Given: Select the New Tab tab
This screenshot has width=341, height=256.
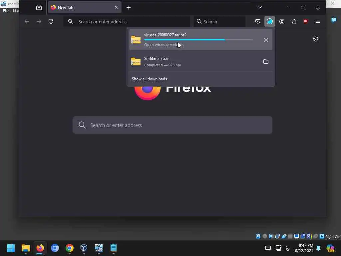Looking at the screenshot, I should (85, 7).
